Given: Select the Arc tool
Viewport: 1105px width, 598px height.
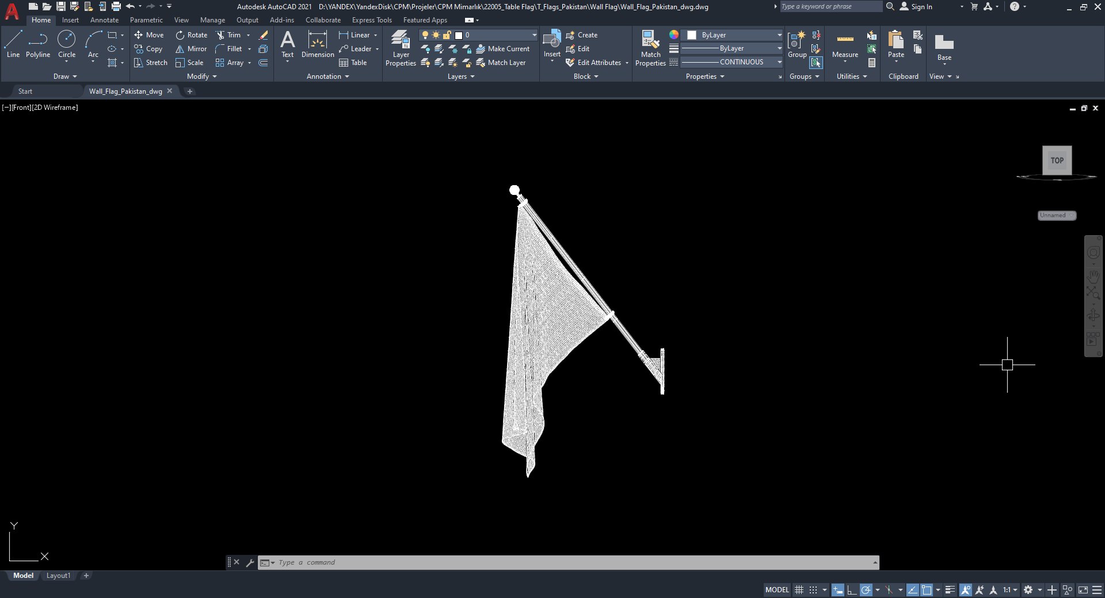Looking at the screenshot, I should [x=93, y=44].
